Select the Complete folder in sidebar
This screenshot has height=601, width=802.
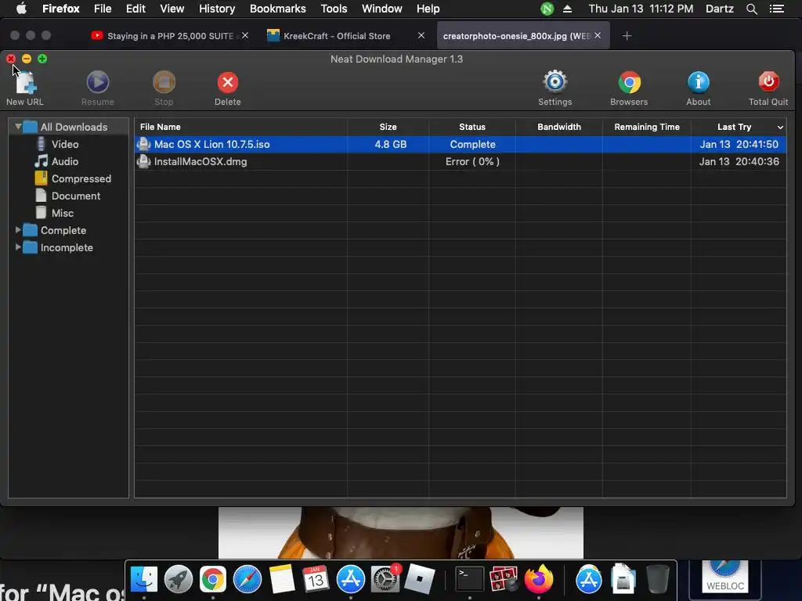(63, 231)
